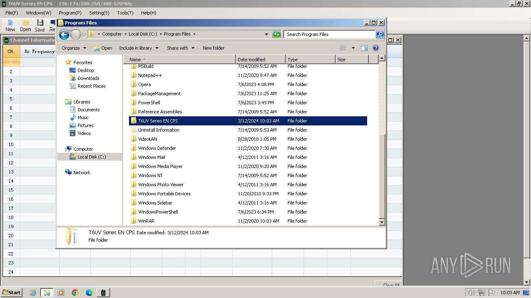The width and height of the screenshot is (531, 298).
Task: Click the Windows Explorer folder taskbar icon
Action: pos(47,293)
